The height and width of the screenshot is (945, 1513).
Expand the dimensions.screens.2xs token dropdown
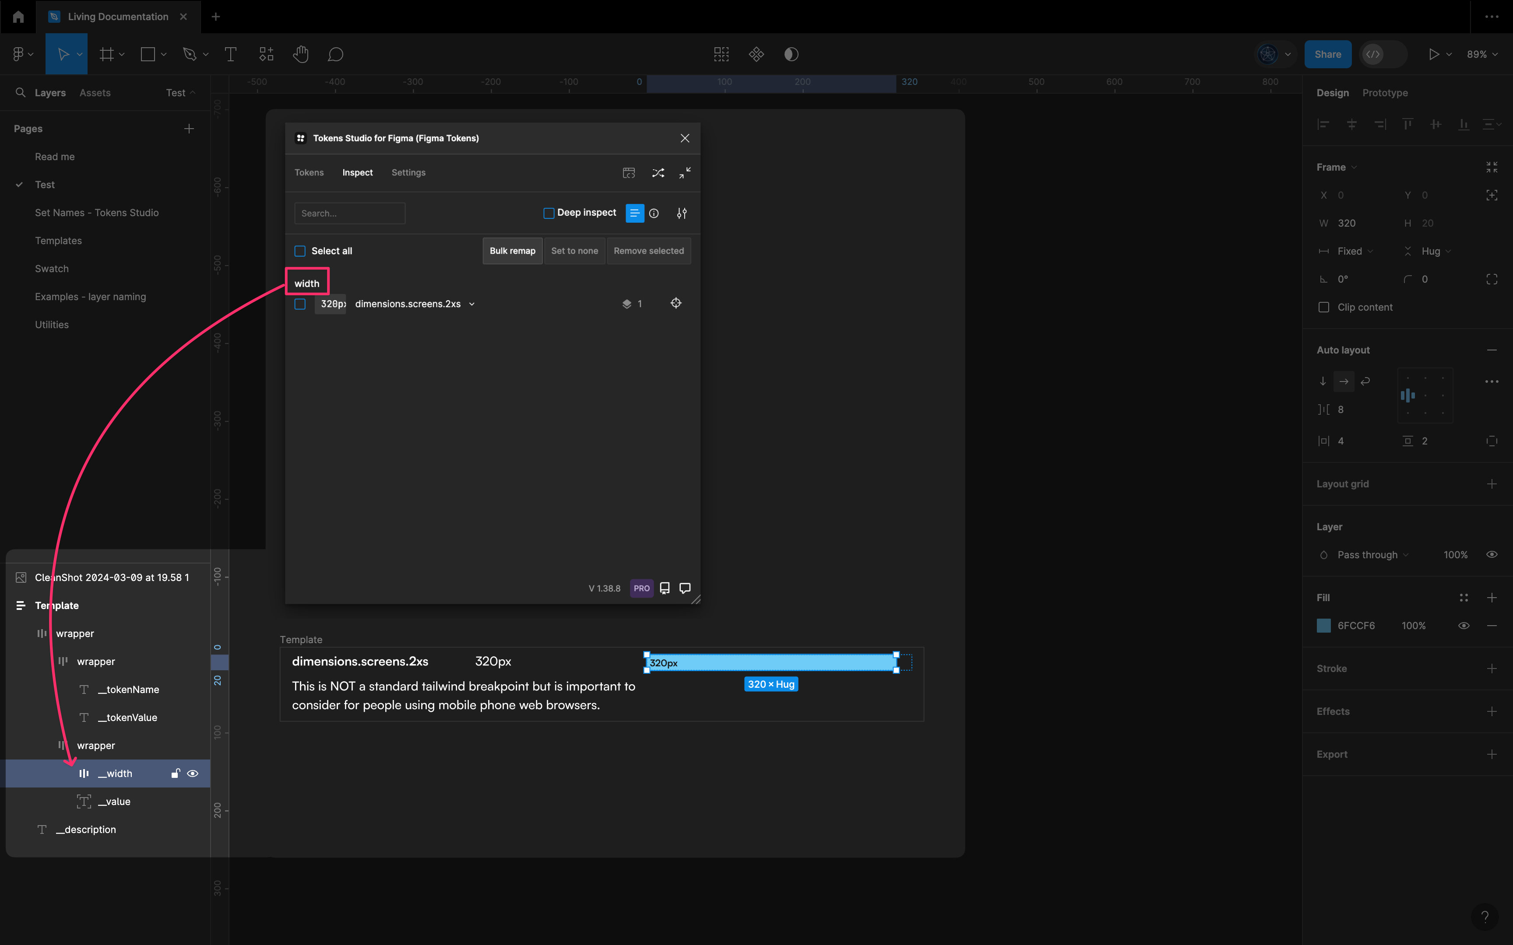pos(472,304)
